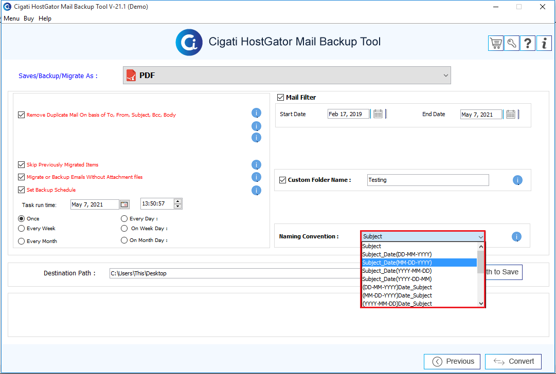Click the Custom Folder Name text field

coord(428,180)
